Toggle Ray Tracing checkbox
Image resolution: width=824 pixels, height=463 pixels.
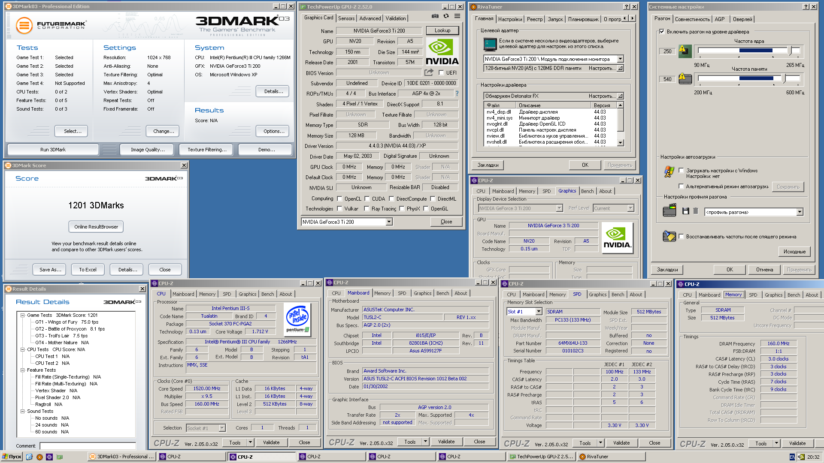point(367,209)
